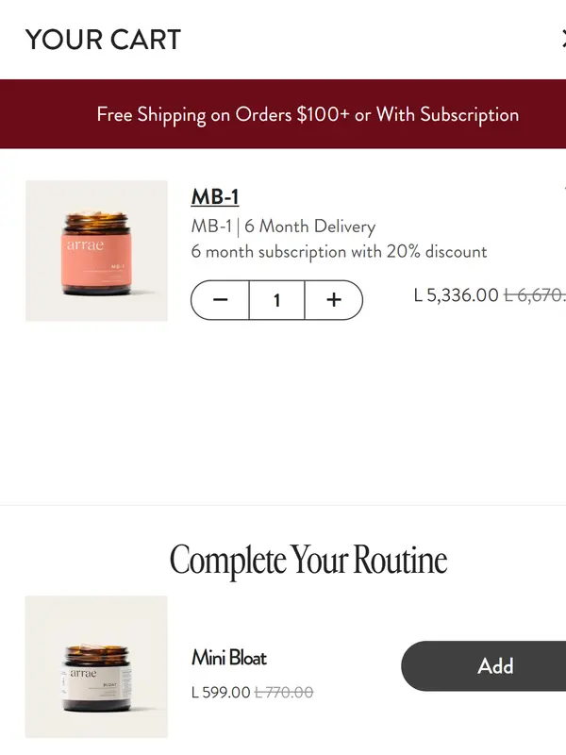566x755 pixels.
Task: Click the struck-through L 770.00 price
Action: click(284, 693)
